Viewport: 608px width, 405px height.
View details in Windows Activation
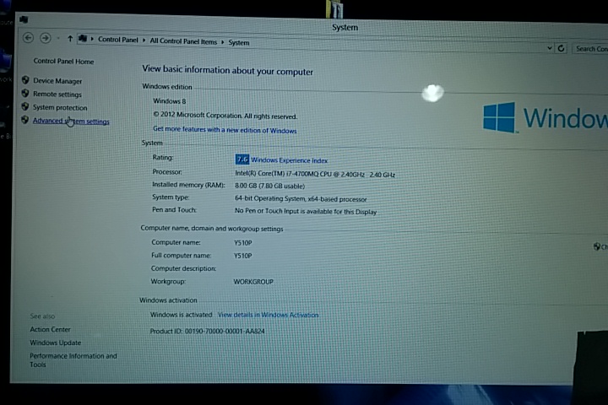pos(268,315)
